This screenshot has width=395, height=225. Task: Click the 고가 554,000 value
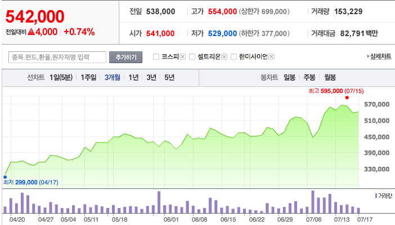tap(222, 12)
